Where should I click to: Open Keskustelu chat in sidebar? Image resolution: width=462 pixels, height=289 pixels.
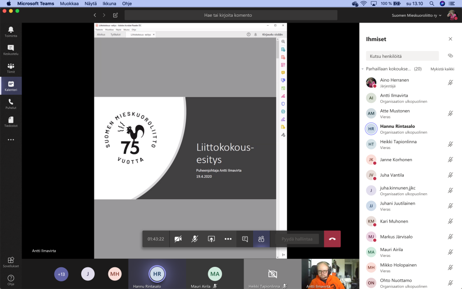click(11, 50)
